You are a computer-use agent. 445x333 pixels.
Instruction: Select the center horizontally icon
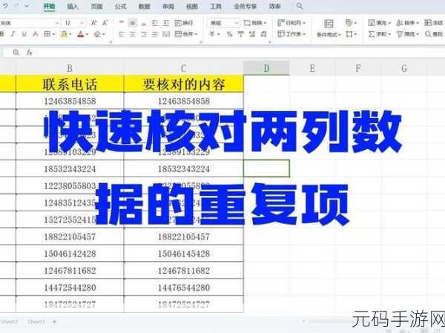(x=133, y=34)
